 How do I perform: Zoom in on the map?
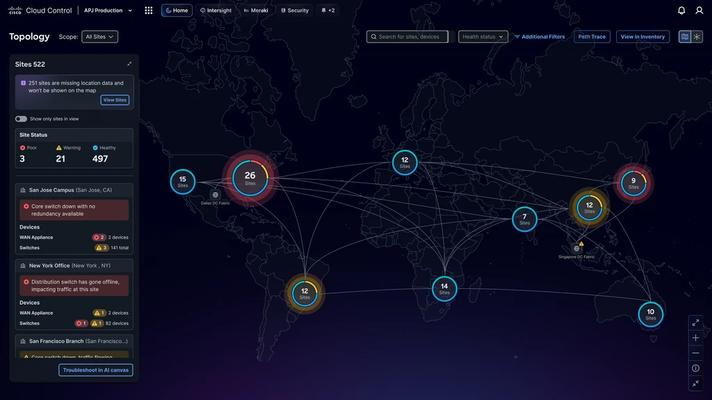695,338
